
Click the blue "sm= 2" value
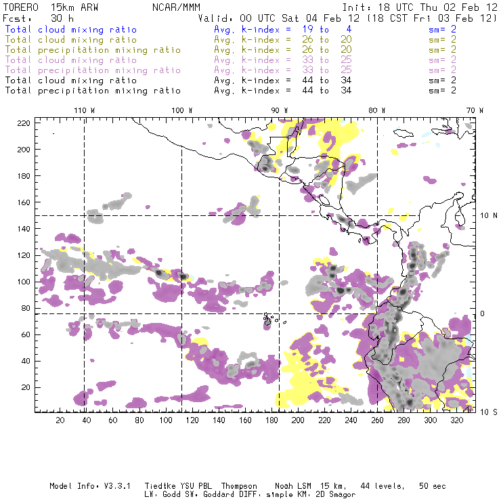point(443,29)
